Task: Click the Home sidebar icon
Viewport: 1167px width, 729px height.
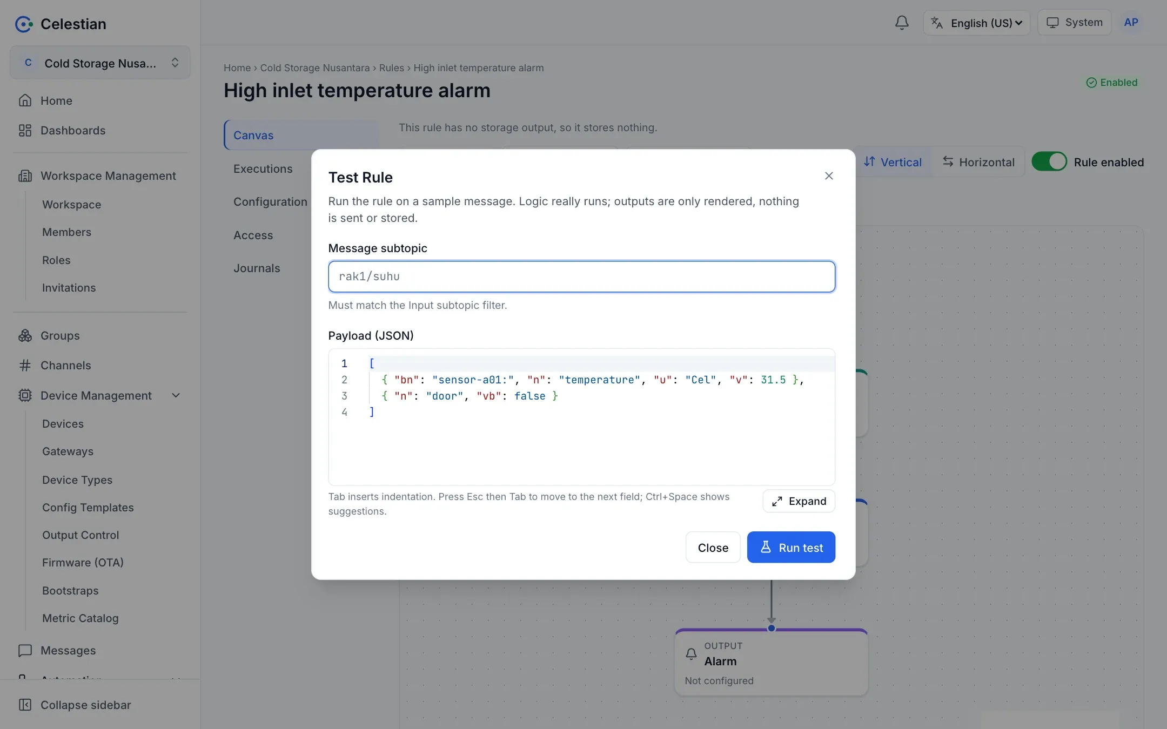Action: pos(25,100)
